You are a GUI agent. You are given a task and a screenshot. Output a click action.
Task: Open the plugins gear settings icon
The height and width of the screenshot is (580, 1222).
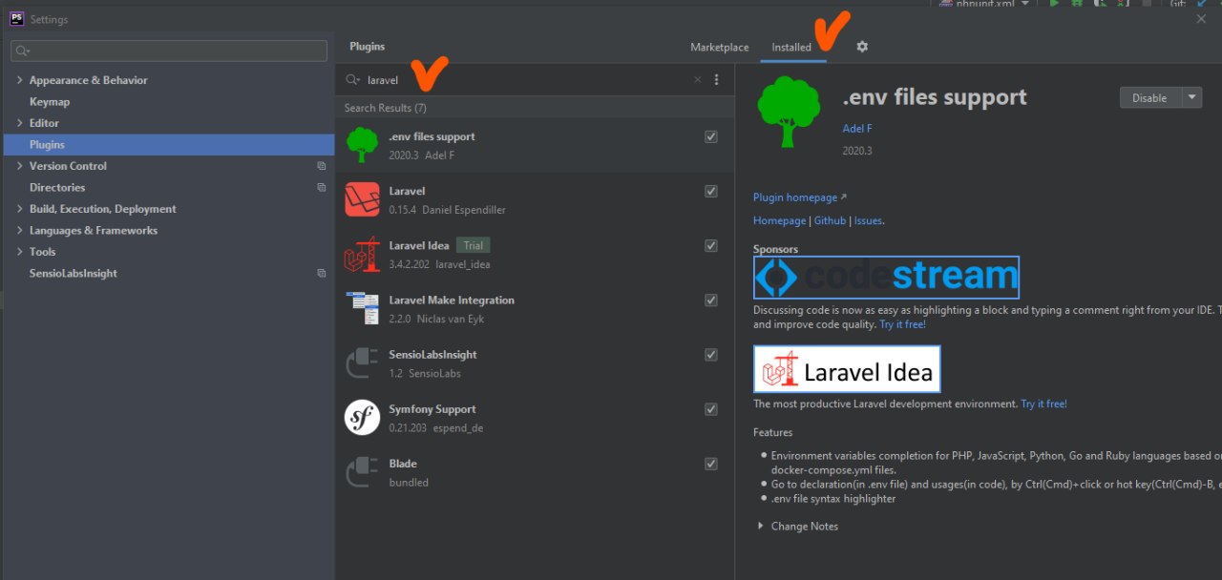click(862, 47)
